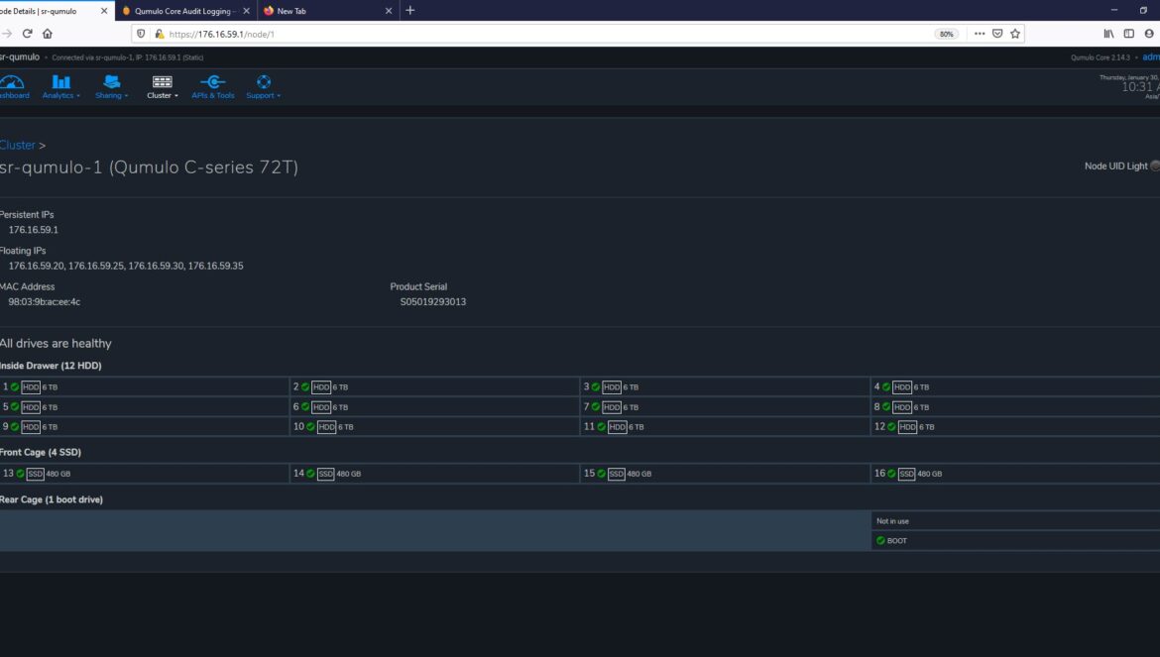Image resolution: width=1160 pixels, height=657 pixels.
Task: Click drive 9 HDD icon
Action: click(x=31, y=427)
